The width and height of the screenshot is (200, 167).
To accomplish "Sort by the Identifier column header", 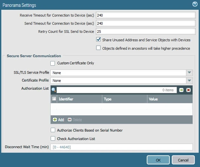I will (79, 99).
